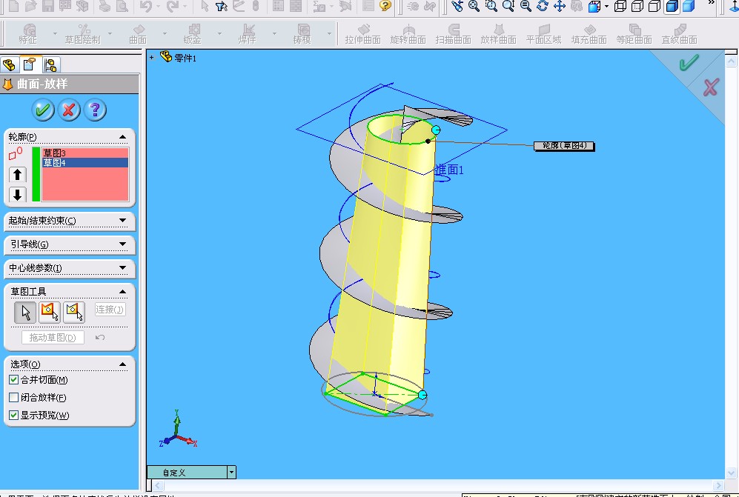The height and width of the screenshot is (497, 739).
Task: Move selected profile up in list
Action: click(x=18, y=174)
